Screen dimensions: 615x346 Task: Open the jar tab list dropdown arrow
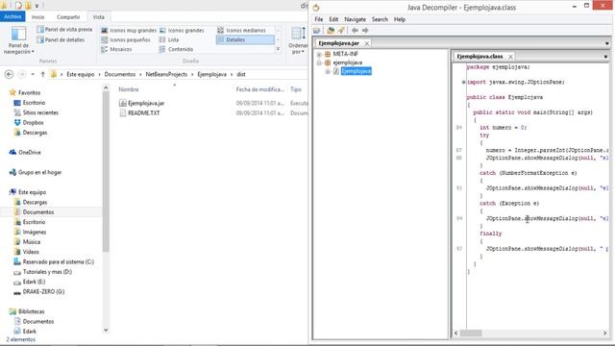click(606, 43)
